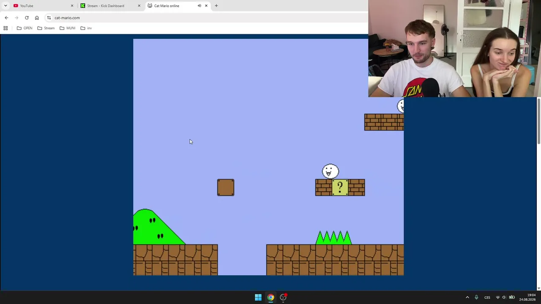Open the MUNI bookmarks folder
Viewport: 541px width, 304px height.
68,28
